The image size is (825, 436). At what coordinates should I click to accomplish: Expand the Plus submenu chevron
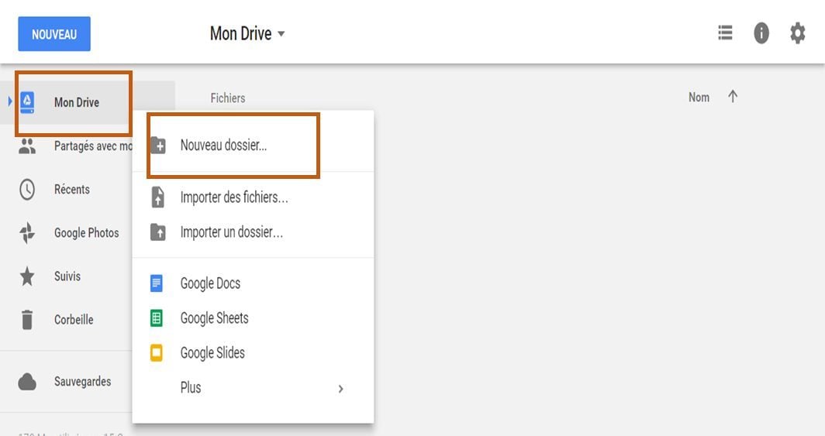(340, 389)
